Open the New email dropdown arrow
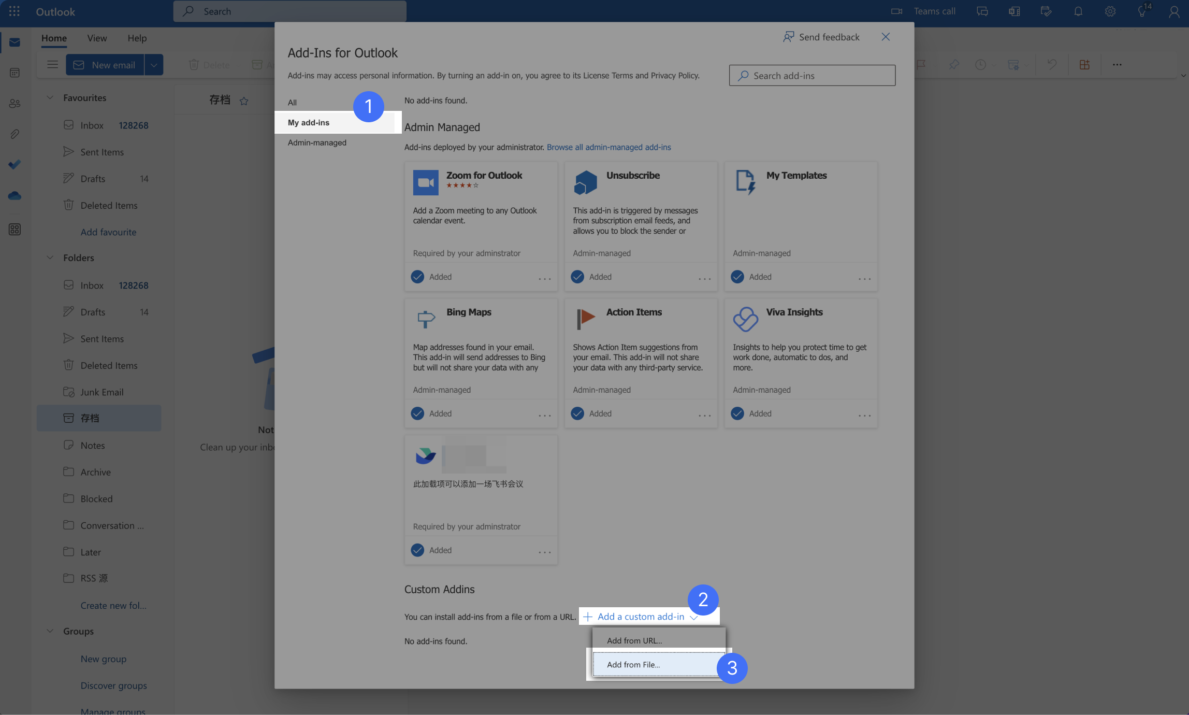This screenshot has height=715, width=1189. click(x=154, y=65)
